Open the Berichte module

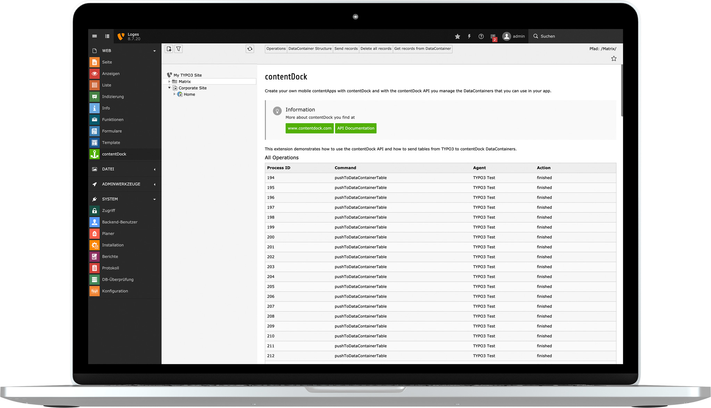(x=124, y=256)
